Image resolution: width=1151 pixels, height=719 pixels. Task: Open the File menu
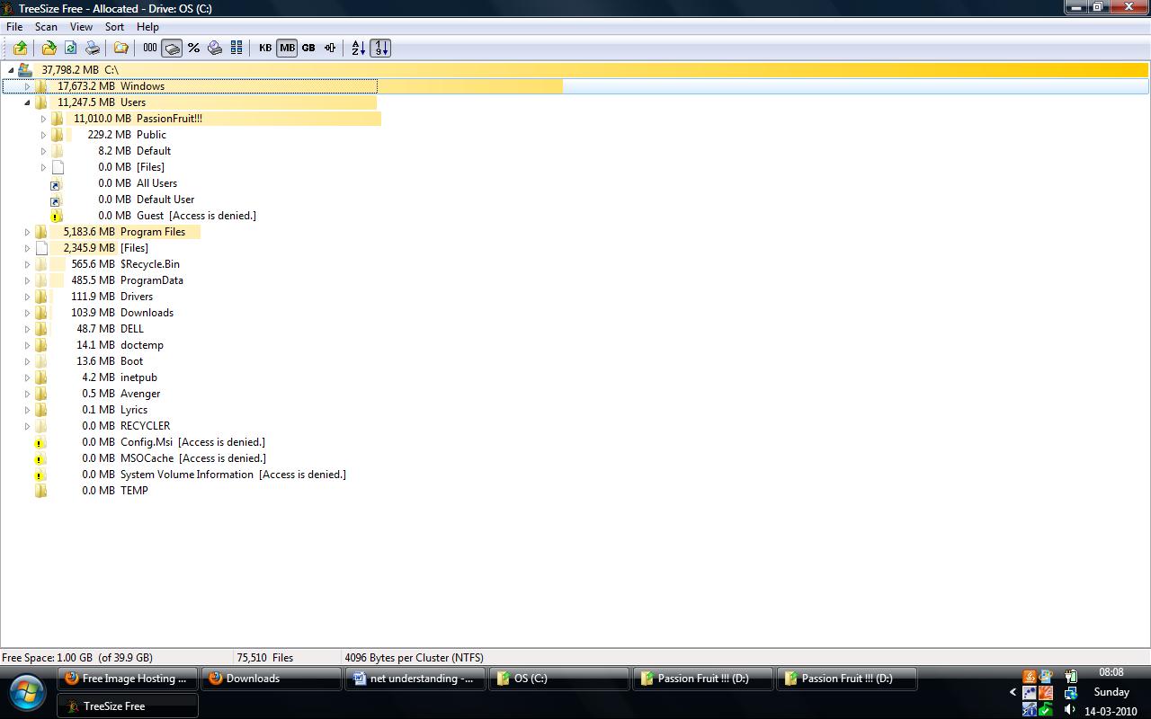(x=14, y=27)
